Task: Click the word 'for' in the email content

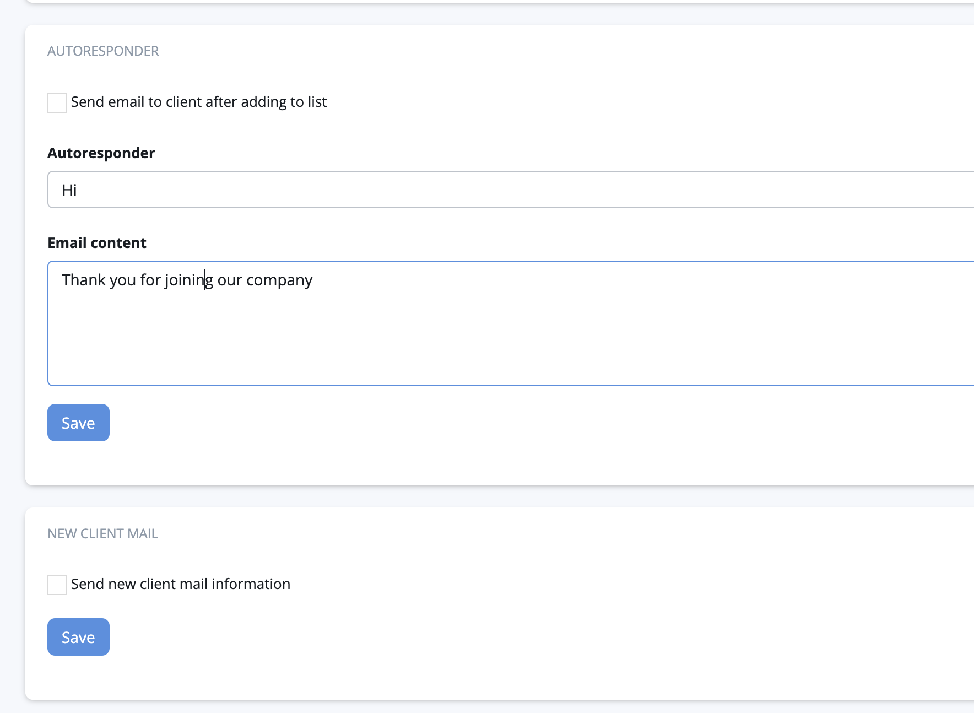Action: click(x=150, y=280)
